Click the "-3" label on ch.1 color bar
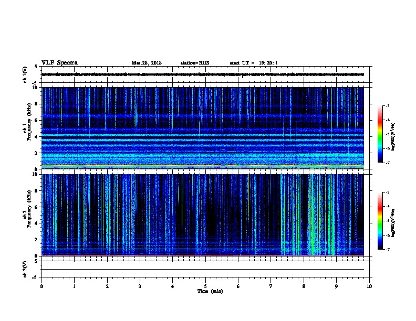 point(387,105)
